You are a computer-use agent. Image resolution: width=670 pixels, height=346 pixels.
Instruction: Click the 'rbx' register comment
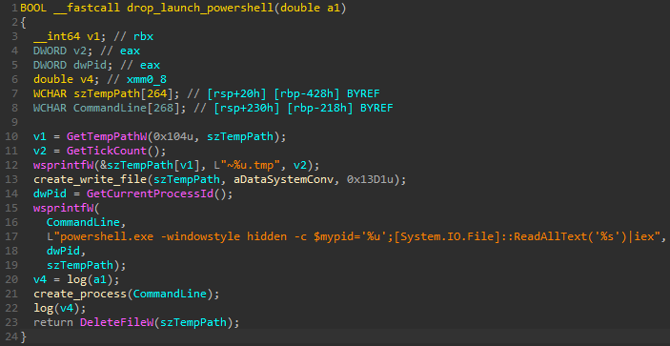(143, 37)
